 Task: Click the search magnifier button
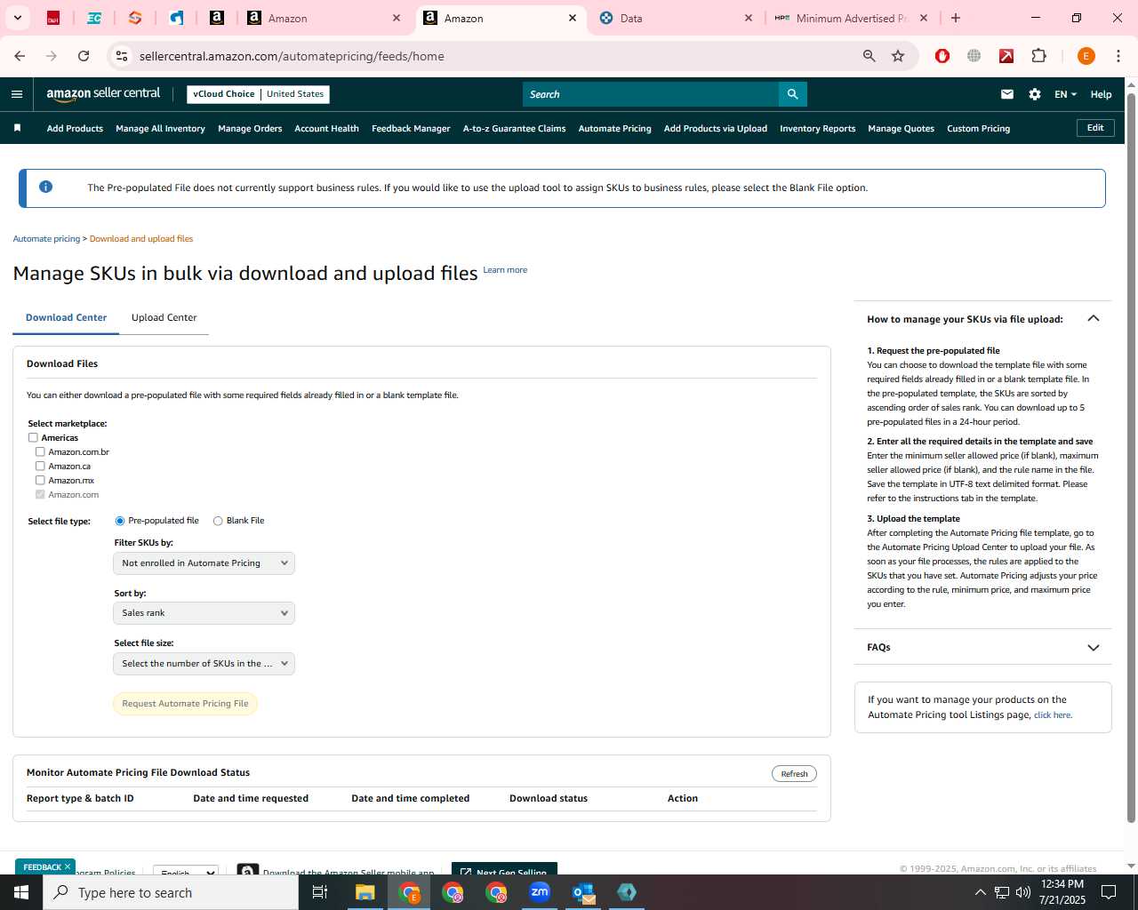tap(792, 94)
